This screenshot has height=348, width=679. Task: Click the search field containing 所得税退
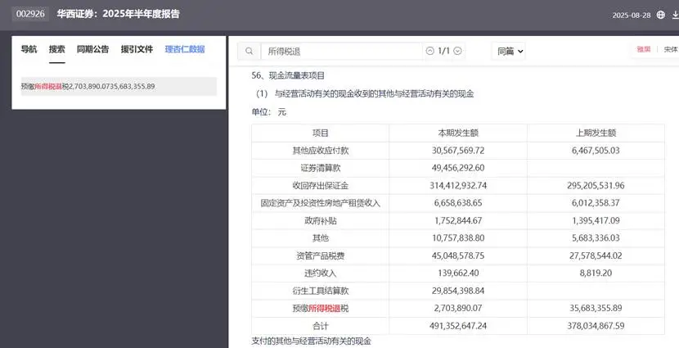(341, 51)
